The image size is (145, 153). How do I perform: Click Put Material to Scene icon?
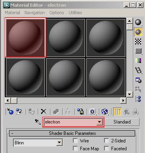coord(19,112)
